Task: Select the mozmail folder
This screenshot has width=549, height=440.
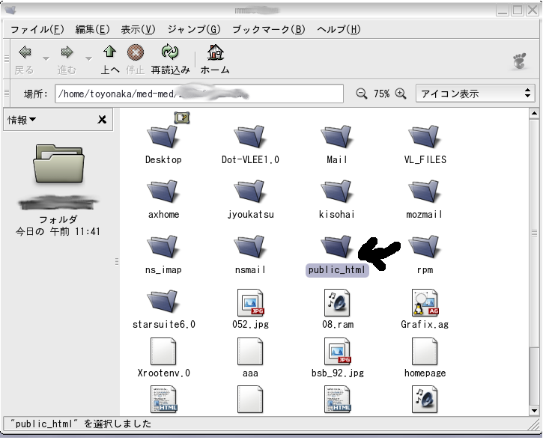Action: [425, 191]
